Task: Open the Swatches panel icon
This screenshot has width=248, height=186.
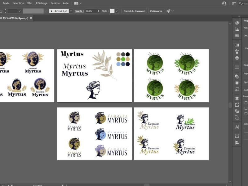Action: [x=237, y=36]
